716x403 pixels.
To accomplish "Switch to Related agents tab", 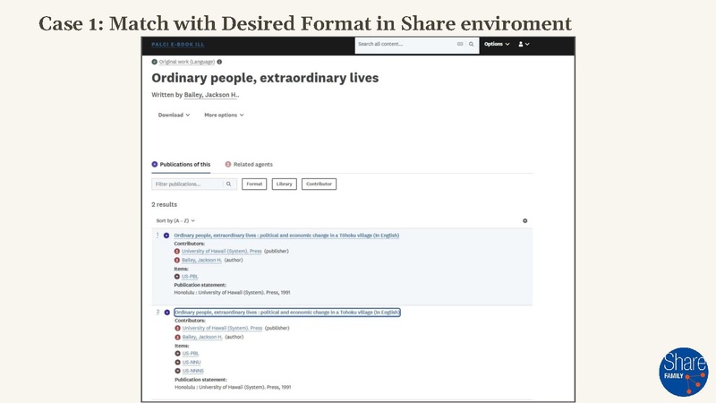I will pyautogui.click(x=249, y=165).
